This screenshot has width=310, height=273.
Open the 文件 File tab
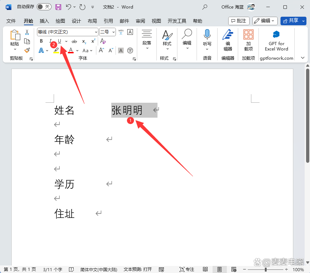(11, 21)
